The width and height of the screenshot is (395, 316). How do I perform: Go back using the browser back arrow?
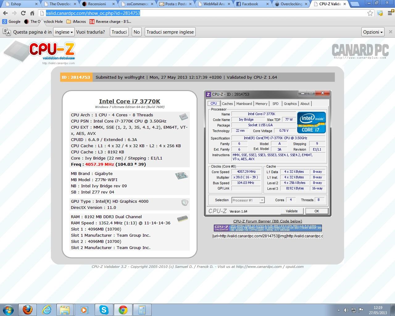[5, 13]
